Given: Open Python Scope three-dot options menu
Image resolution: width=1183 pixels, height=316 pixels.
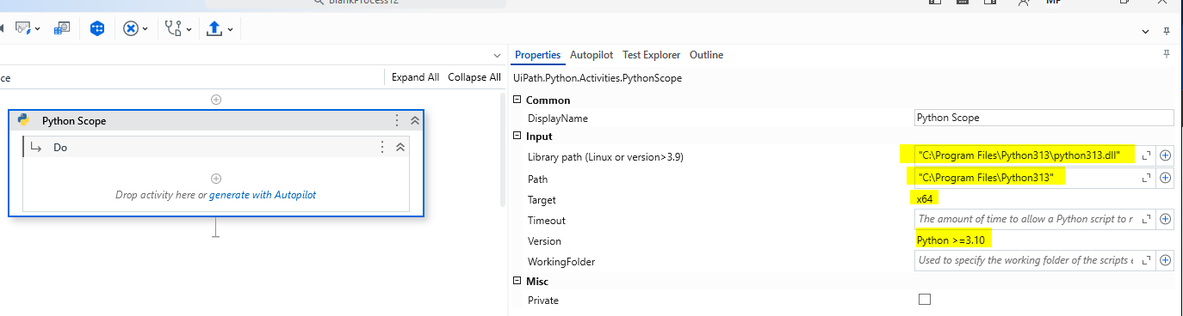Looking at the screenshot, I should (397, 121).
